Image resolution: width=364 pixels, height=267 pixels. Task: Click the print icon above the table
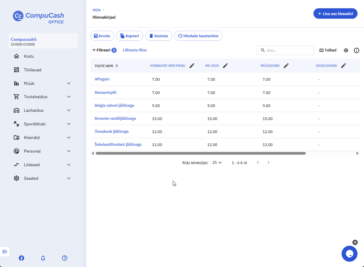coord(346,50)
